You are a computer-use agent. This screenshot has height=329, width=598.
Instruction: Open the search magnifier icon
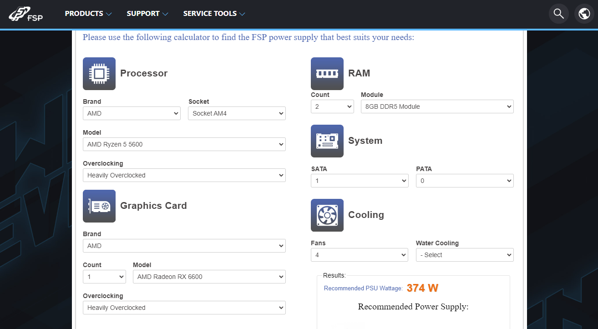click(558, 14)
